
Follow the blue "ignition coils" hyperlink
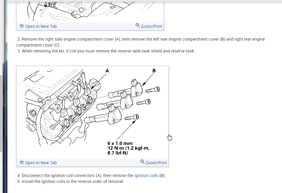146,176
